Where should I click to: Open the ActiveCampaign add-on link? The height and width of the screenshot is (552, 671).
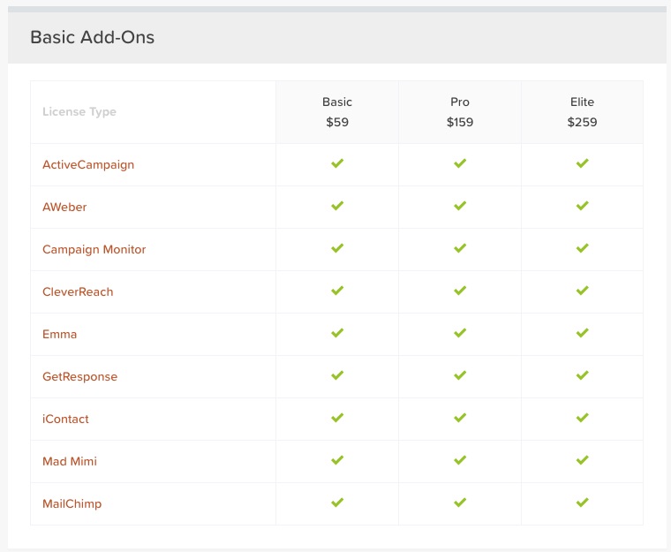pyautogui.click(x=88, y=165)
